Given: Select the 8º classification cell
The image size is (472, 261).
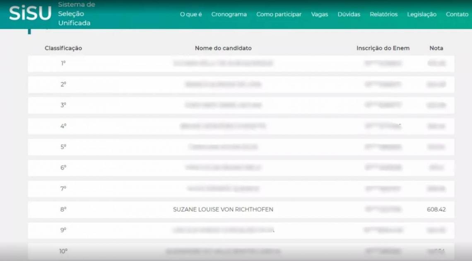Looking at the screenshot, I should pos(63,209).
